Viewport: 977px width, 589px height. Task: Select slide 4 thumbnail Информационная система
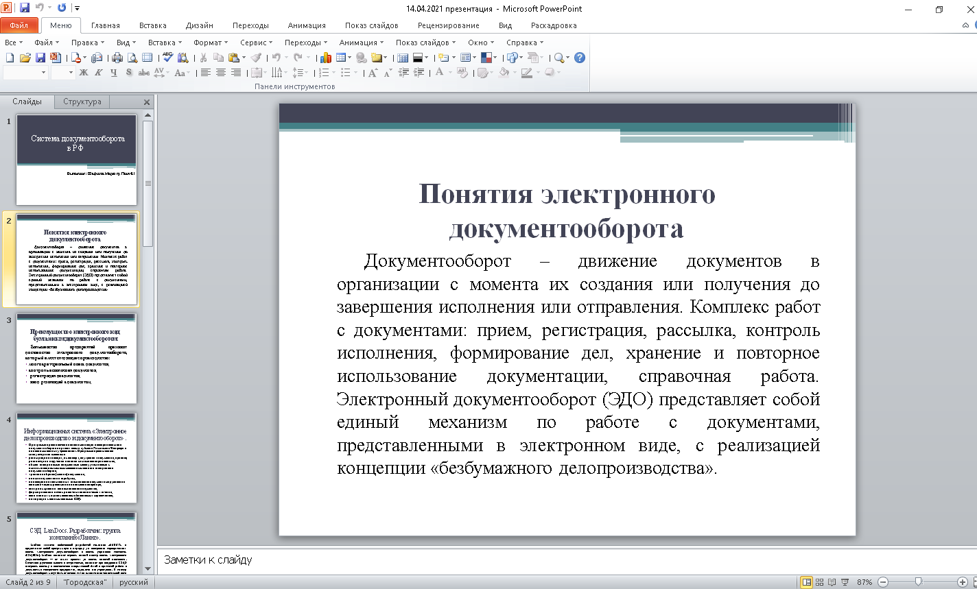76,458
